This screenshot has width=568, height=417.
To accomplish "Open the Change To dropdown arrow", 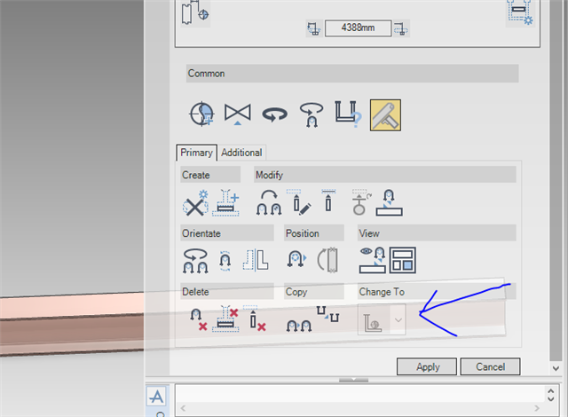I will [398, 320].
